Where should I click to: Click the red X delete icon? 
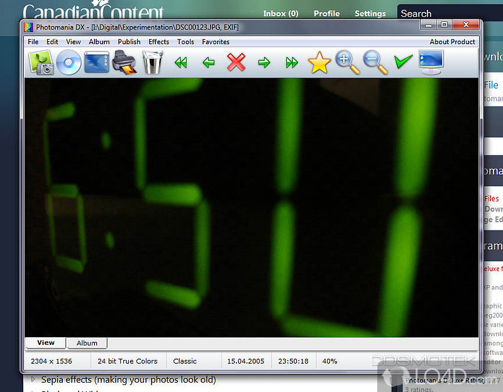point(236,62)
